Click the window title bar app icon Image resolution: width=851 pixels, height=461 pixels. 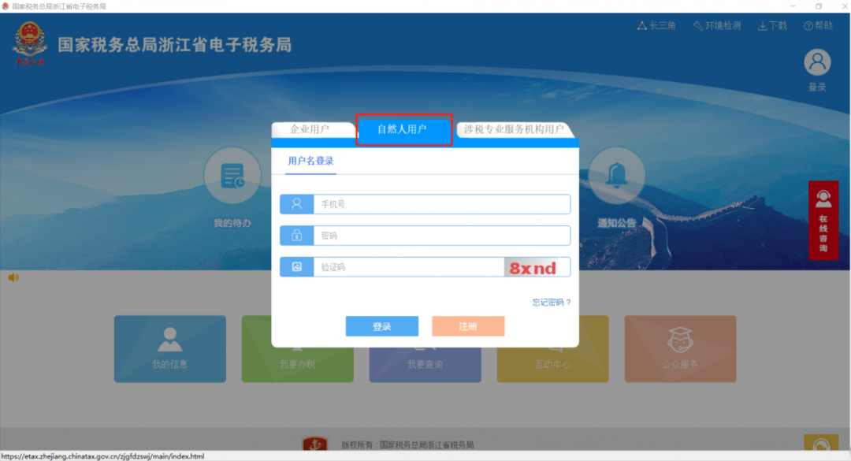[6, 6]
